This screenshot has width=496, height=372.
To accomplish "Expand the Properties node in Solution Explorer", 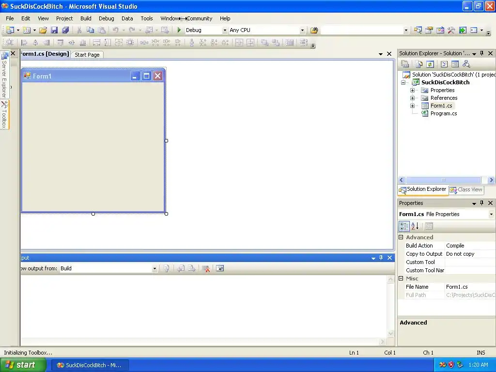I will pos(413,90).
